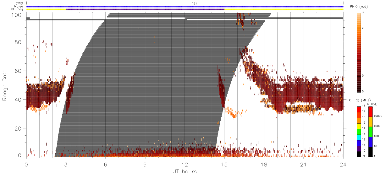This screenshot has height=178, width=386.
Task: Click the left yellow segment of the TX Freq strip
Action: 46,9
